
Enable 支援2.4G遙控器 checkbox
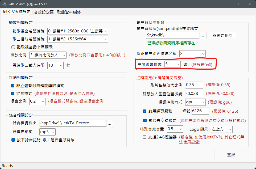tap(144, 137)
